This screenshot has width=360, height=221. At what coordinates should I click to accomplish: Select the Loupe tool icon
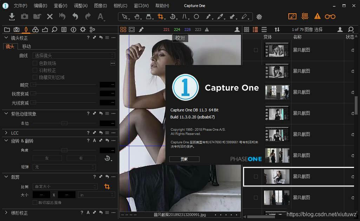pos(149,17)
